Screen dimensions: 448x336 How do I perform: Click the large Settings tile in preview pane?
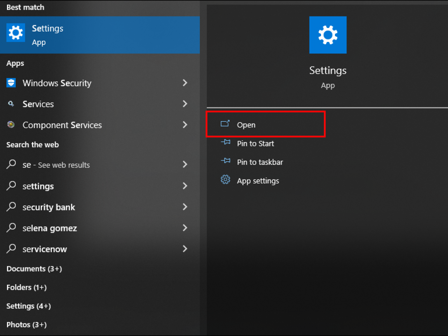(x=328, y=35)
